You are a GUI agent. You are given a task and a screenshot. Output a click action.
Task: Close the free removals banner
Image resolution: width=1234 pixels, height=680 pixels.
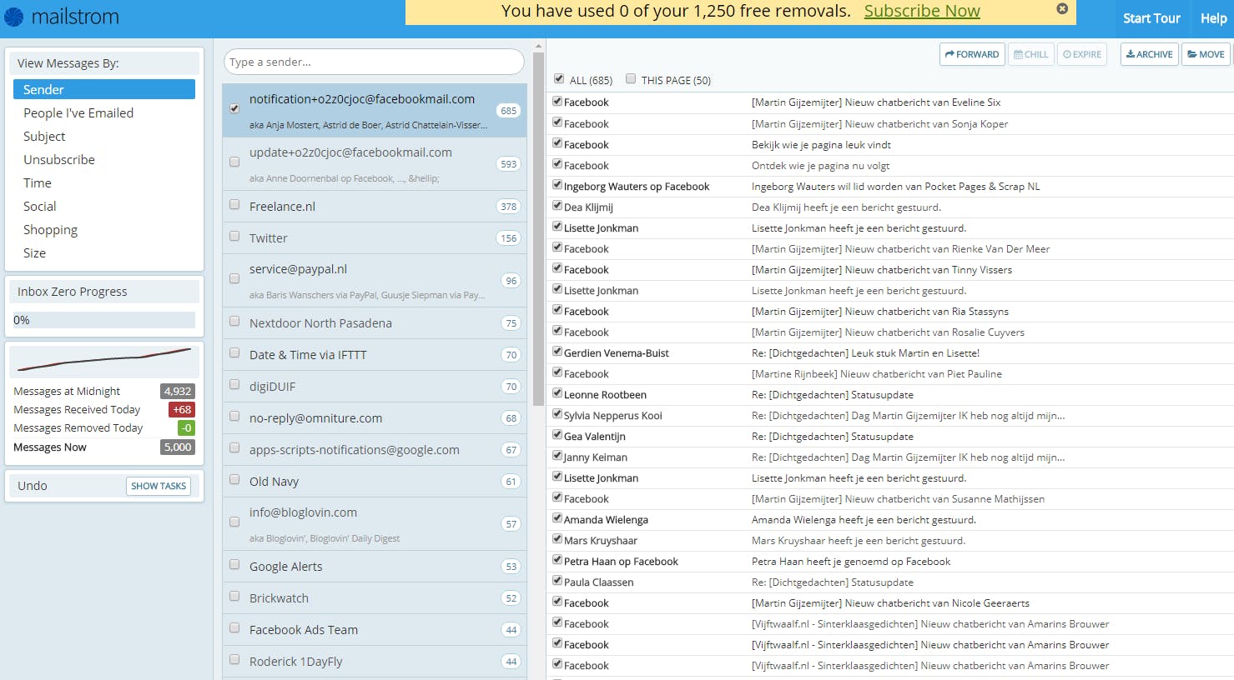(1062, 8)
